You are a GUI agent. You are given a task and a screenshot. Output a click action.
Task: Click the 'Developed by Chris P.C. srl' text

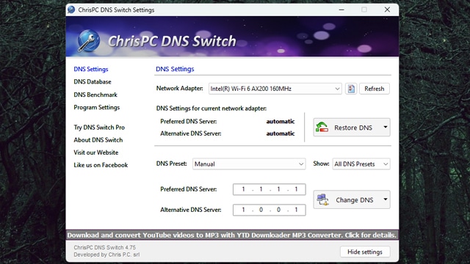pos(106,254)
